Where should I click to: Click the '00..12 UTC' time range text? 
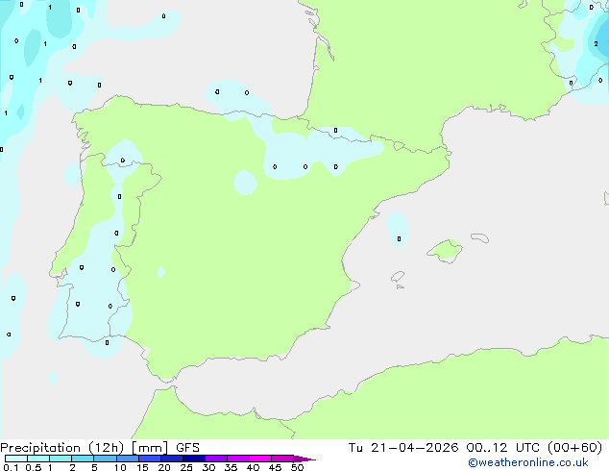pos(503,448)
